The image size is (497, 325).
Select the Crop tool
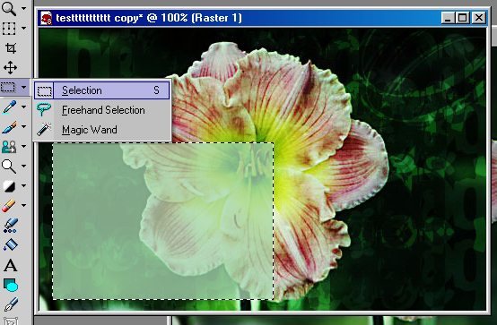10,48
